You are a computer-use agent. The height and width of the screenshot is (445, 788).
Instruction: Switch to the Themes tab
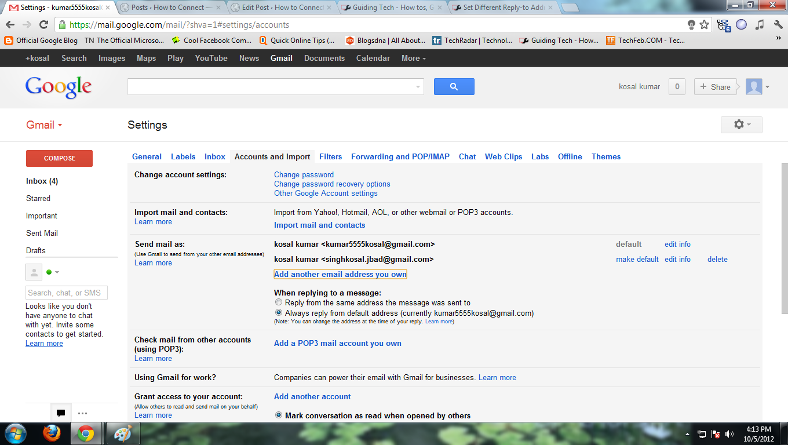[606, 156]
